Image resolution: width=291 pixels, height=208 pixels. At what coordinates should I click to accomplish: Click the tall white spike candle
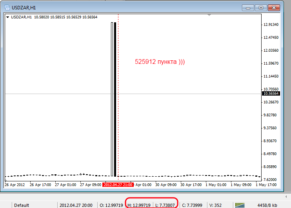112,99
